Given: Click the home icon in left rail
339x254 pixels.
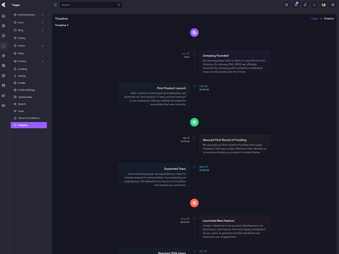Looking at the screenshot, I should 3,16.
